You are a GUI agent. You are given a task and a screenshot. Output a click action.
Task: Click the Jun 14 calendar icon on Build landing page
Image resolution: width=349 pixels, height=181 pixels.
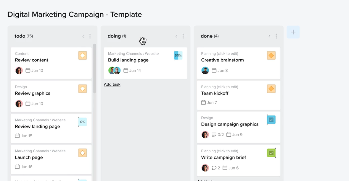point(126,71)
